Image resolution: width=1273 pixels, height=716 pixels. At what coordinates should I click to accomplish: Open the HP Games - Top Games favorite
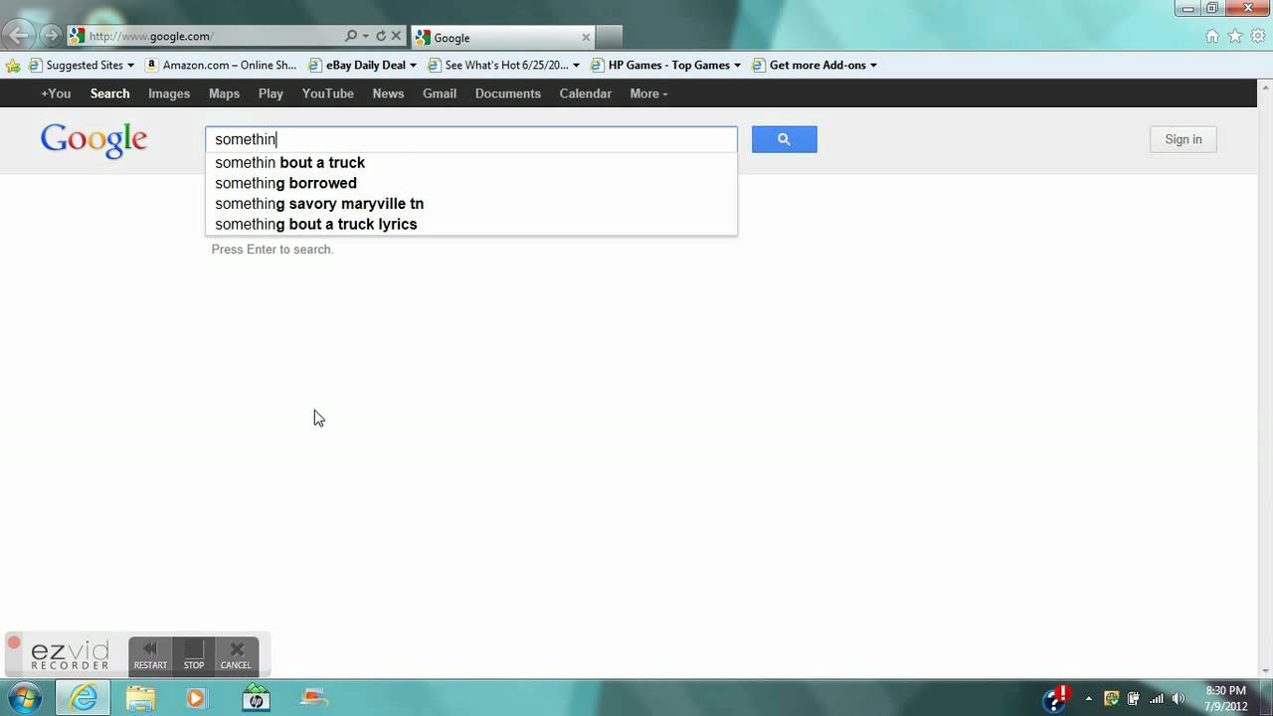[660, 66]
